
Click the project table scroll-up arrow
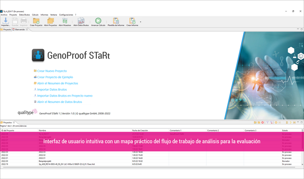pos(302,130)
